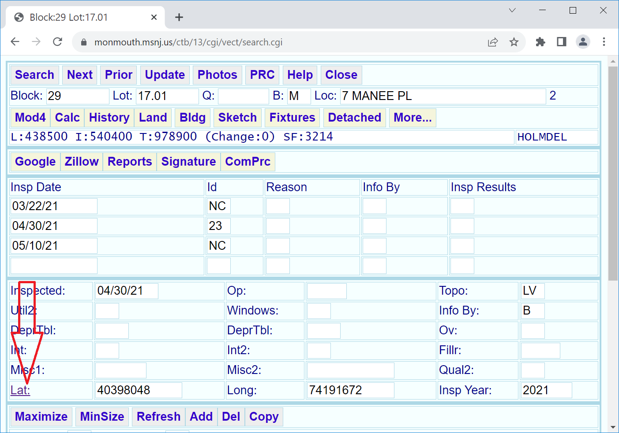Click the Signature button
The height and width of the screenshot is (433, 619).
188,162
